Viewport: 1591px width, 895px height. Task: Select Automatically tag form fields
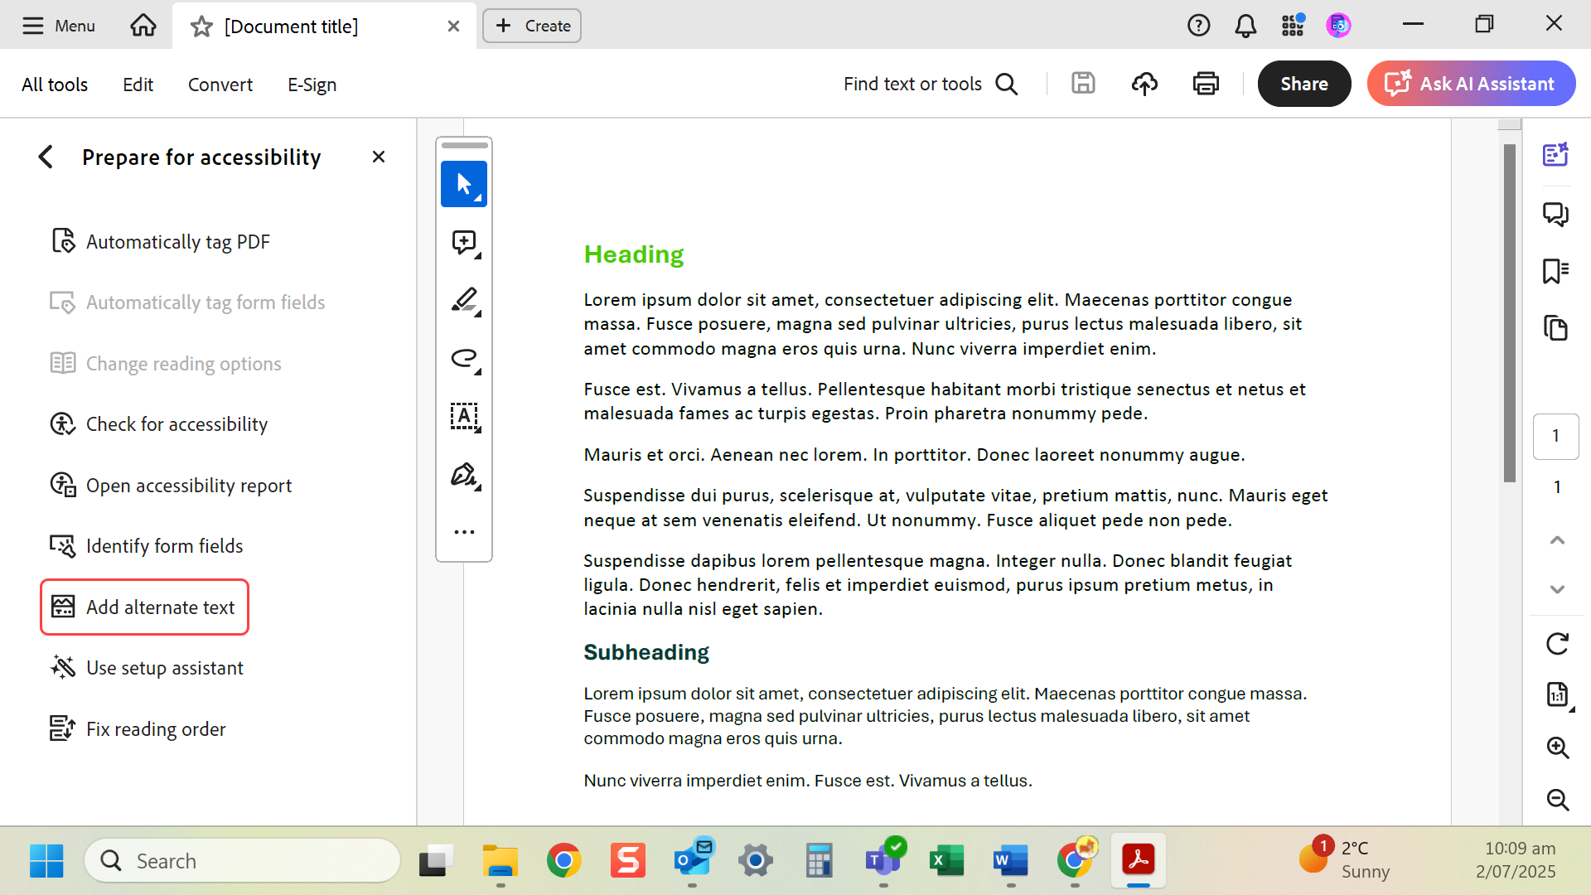188,302
